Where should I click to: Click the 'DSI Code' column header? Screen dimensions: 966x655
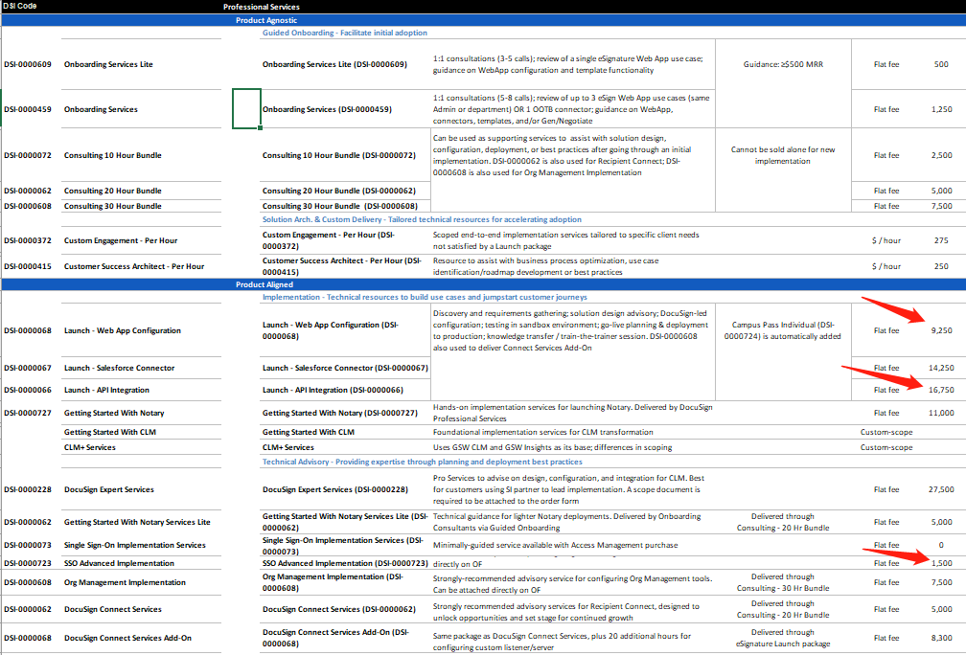pos(20,6)
